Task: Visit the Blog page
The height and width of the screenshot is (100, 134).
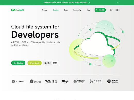Action: click(88, 10)
